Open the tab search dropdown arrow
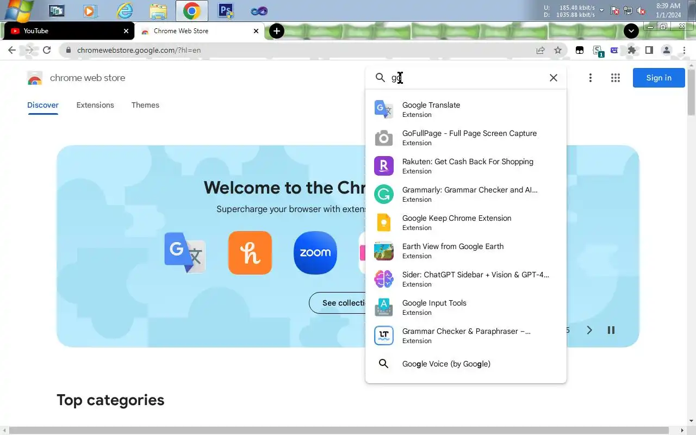Screen dimensions: 696x435 [631, 31]
